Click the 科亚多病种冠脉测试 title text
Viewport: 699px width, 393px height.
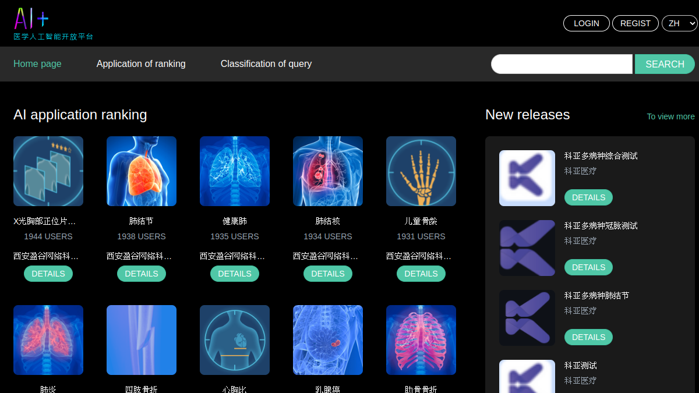tap(601, 226)
